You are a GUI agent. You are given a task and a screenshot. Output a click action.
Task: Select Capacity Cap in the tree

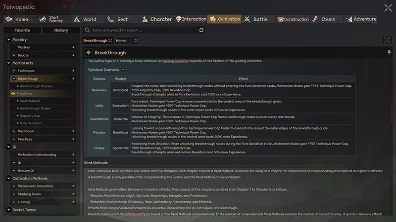tap(30, 116)
